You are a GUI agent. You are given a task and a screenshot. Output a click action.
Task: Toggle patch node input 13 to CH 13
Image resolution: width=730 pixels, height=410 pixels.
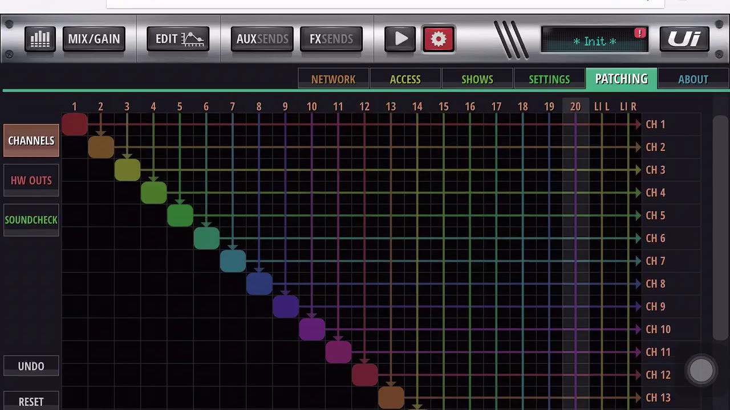pos(391,397)
